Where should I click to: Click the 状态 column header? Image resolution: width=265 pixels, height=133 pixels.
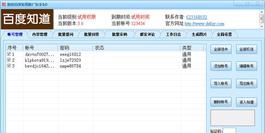(137, 48)
